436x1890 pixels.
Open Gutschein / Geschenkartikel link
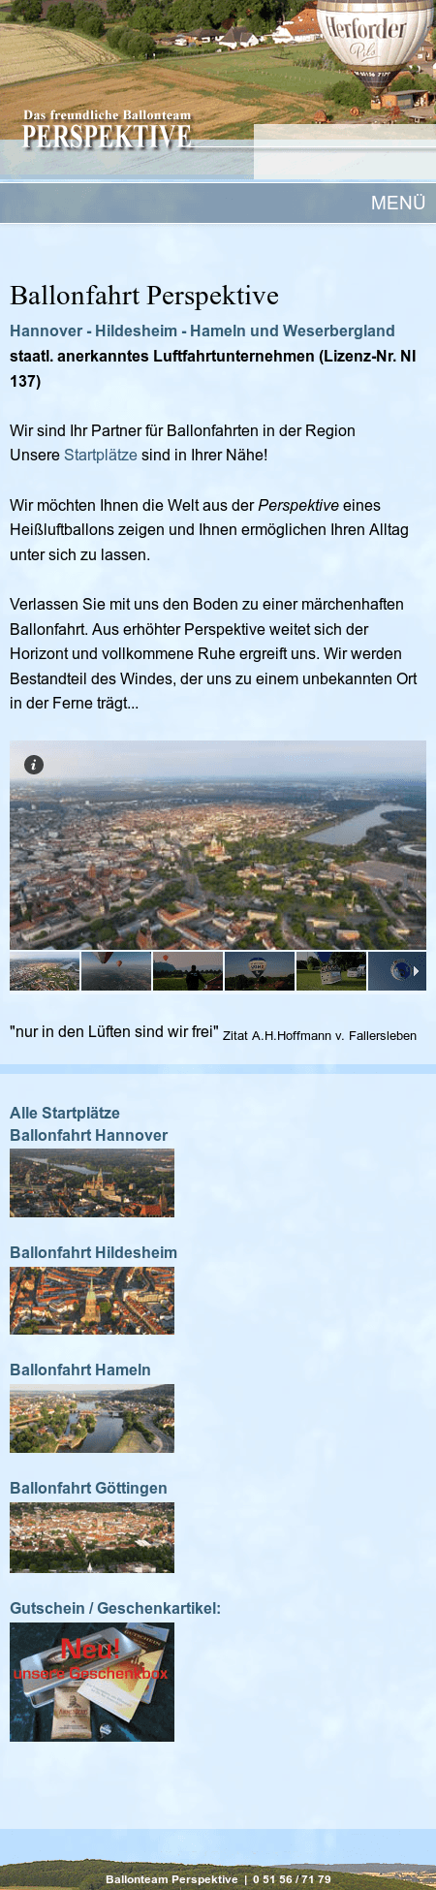click(x=115, y=1608)
